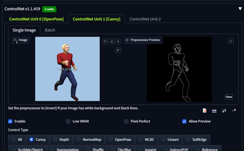
Task: Click the undo icon above the canvas
Action: (105, 41)
